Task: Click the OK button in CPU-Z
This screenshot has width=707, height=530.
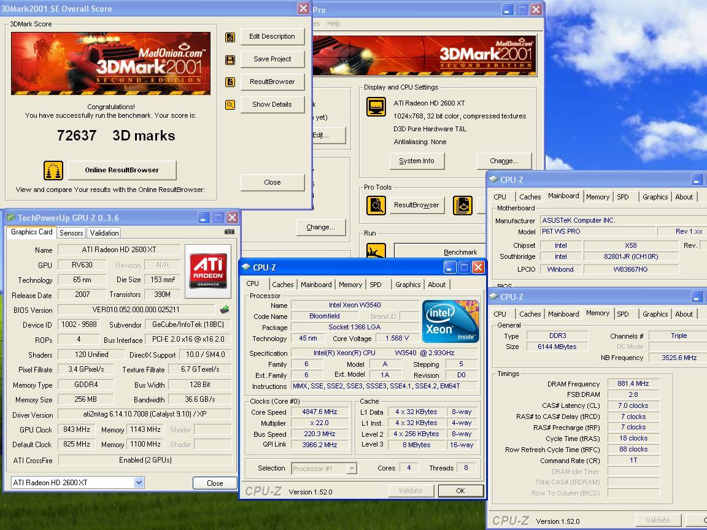Action: 460,491
